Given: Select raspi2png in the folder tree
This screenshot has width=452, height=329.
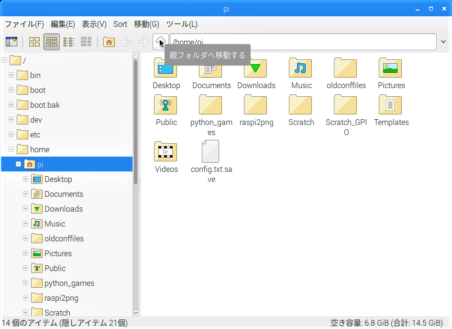Looking at the screenshot, I should click(x=61, y=298).
